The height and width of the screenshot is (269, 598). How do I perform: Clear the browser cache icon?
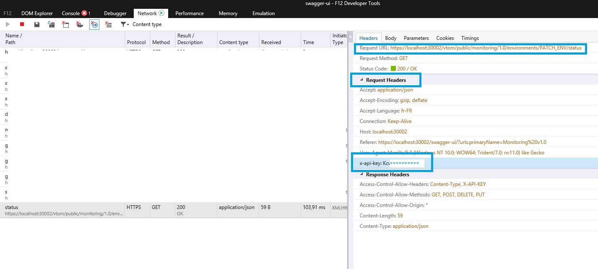tap(66, 25)
